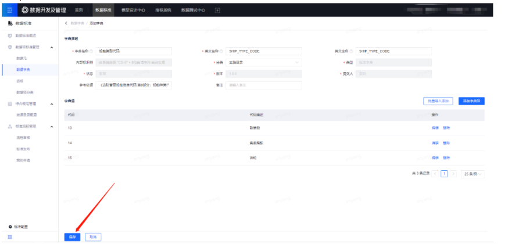Collapse the 标准流程管理 sidebar group
This screenshot has height=244, width=519.
(x=52, y=127)
